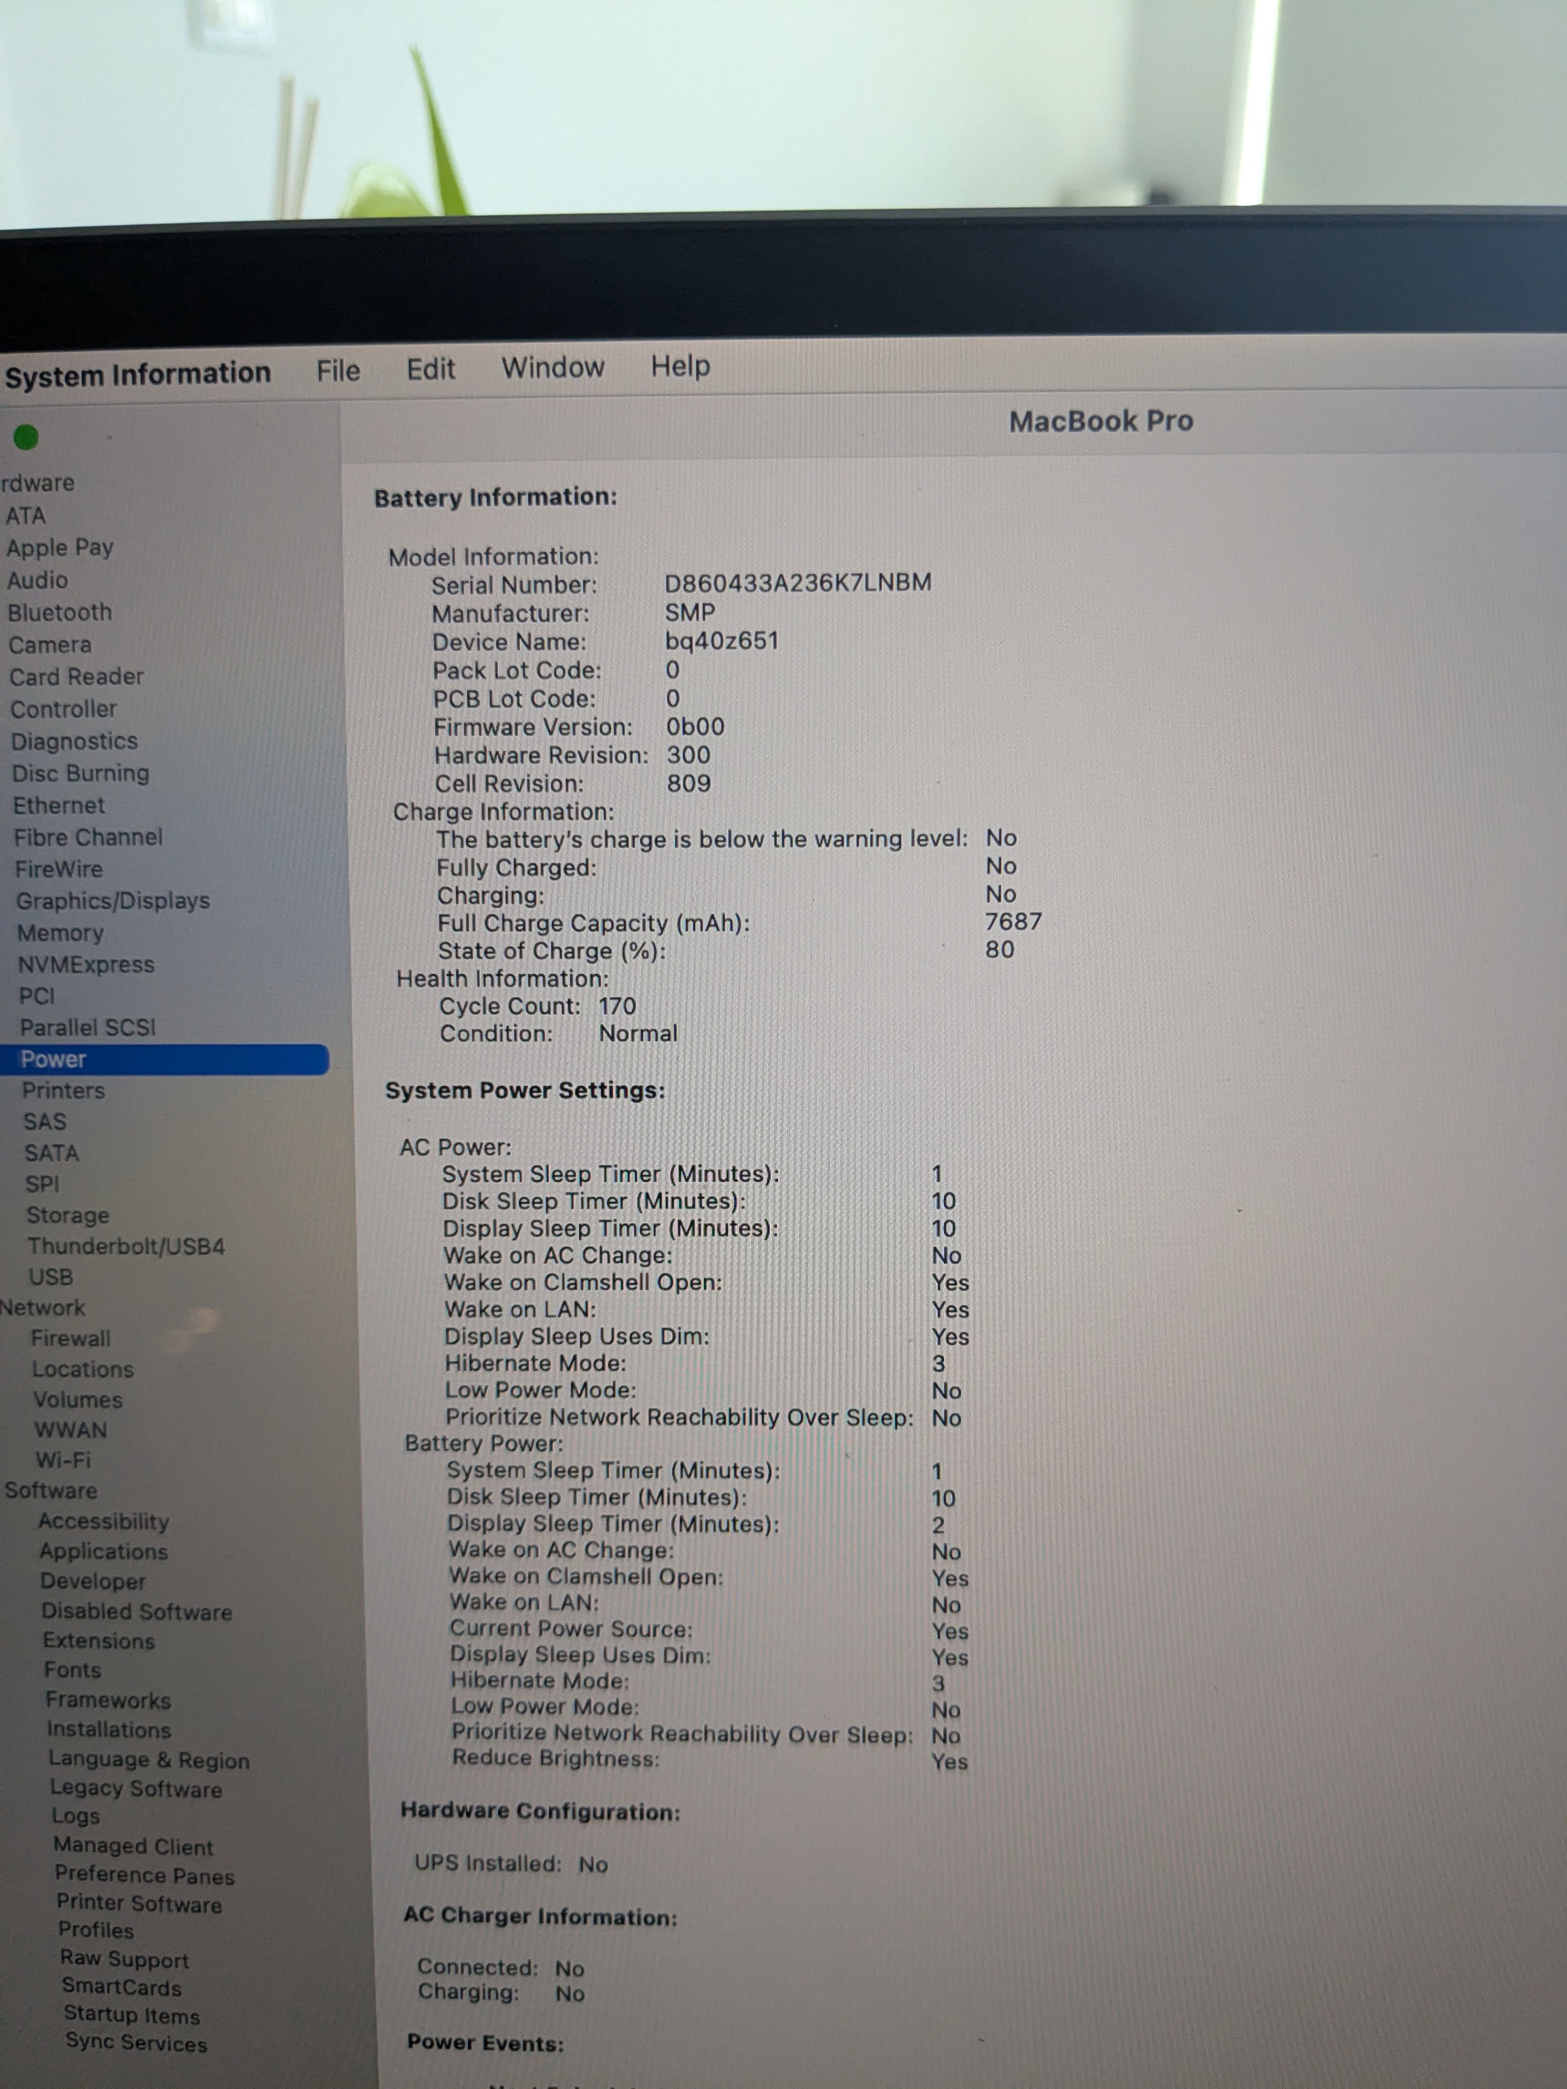1567x2089 pixels.
Task: Open the Edit menu
Action: pos(430,368)
